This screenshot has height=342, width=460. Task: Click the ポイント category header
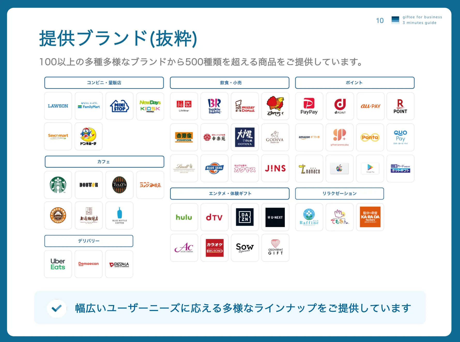point(355,83)
